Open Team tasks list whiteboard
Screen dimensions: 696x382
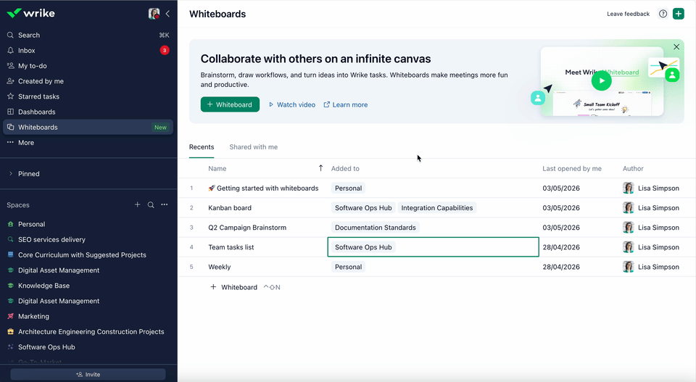(x=231, y=247)
